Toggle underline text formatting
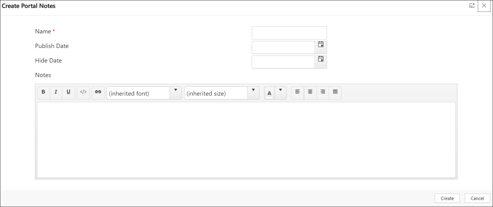 pos(68,92)
